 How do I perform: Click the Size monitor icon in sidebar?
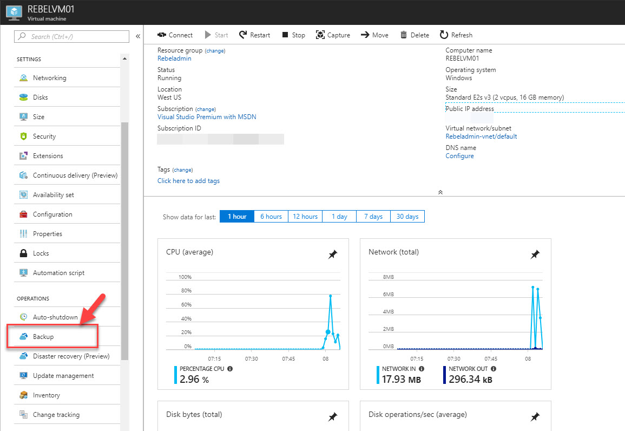23,117
